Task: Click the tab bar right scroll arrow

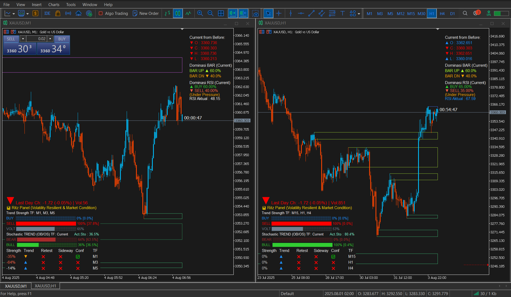Action: pyautogui.click(x=506, y=286)
